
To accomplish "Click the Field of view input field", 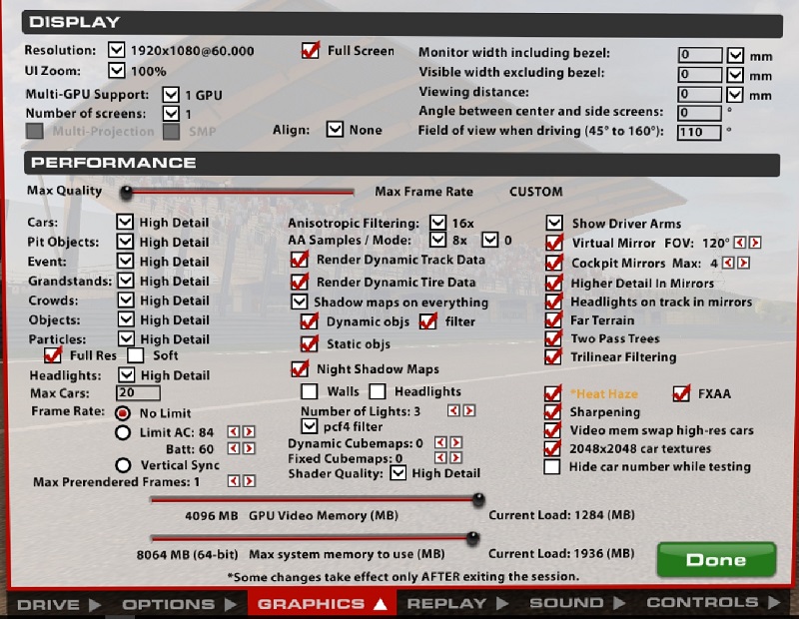I will click(699, 132).
